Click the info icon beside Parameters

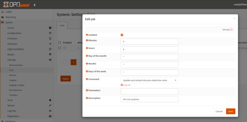(87, 90)
